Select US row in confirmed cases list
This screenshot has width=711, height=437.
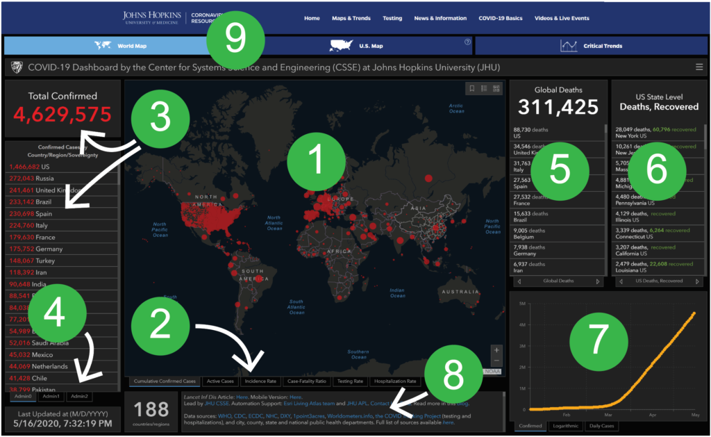[62, 167]
